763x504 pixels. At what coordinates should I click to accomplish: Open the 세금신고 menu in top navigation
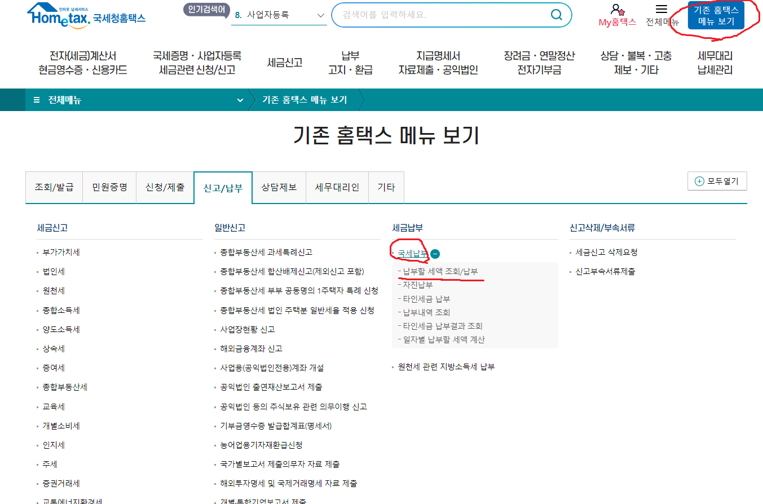click(285, 64)
